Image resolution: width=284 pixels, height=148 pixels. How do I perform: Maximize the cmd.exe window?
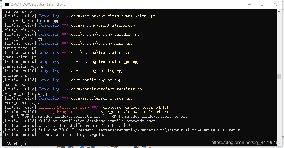click(x=262, y=4)
